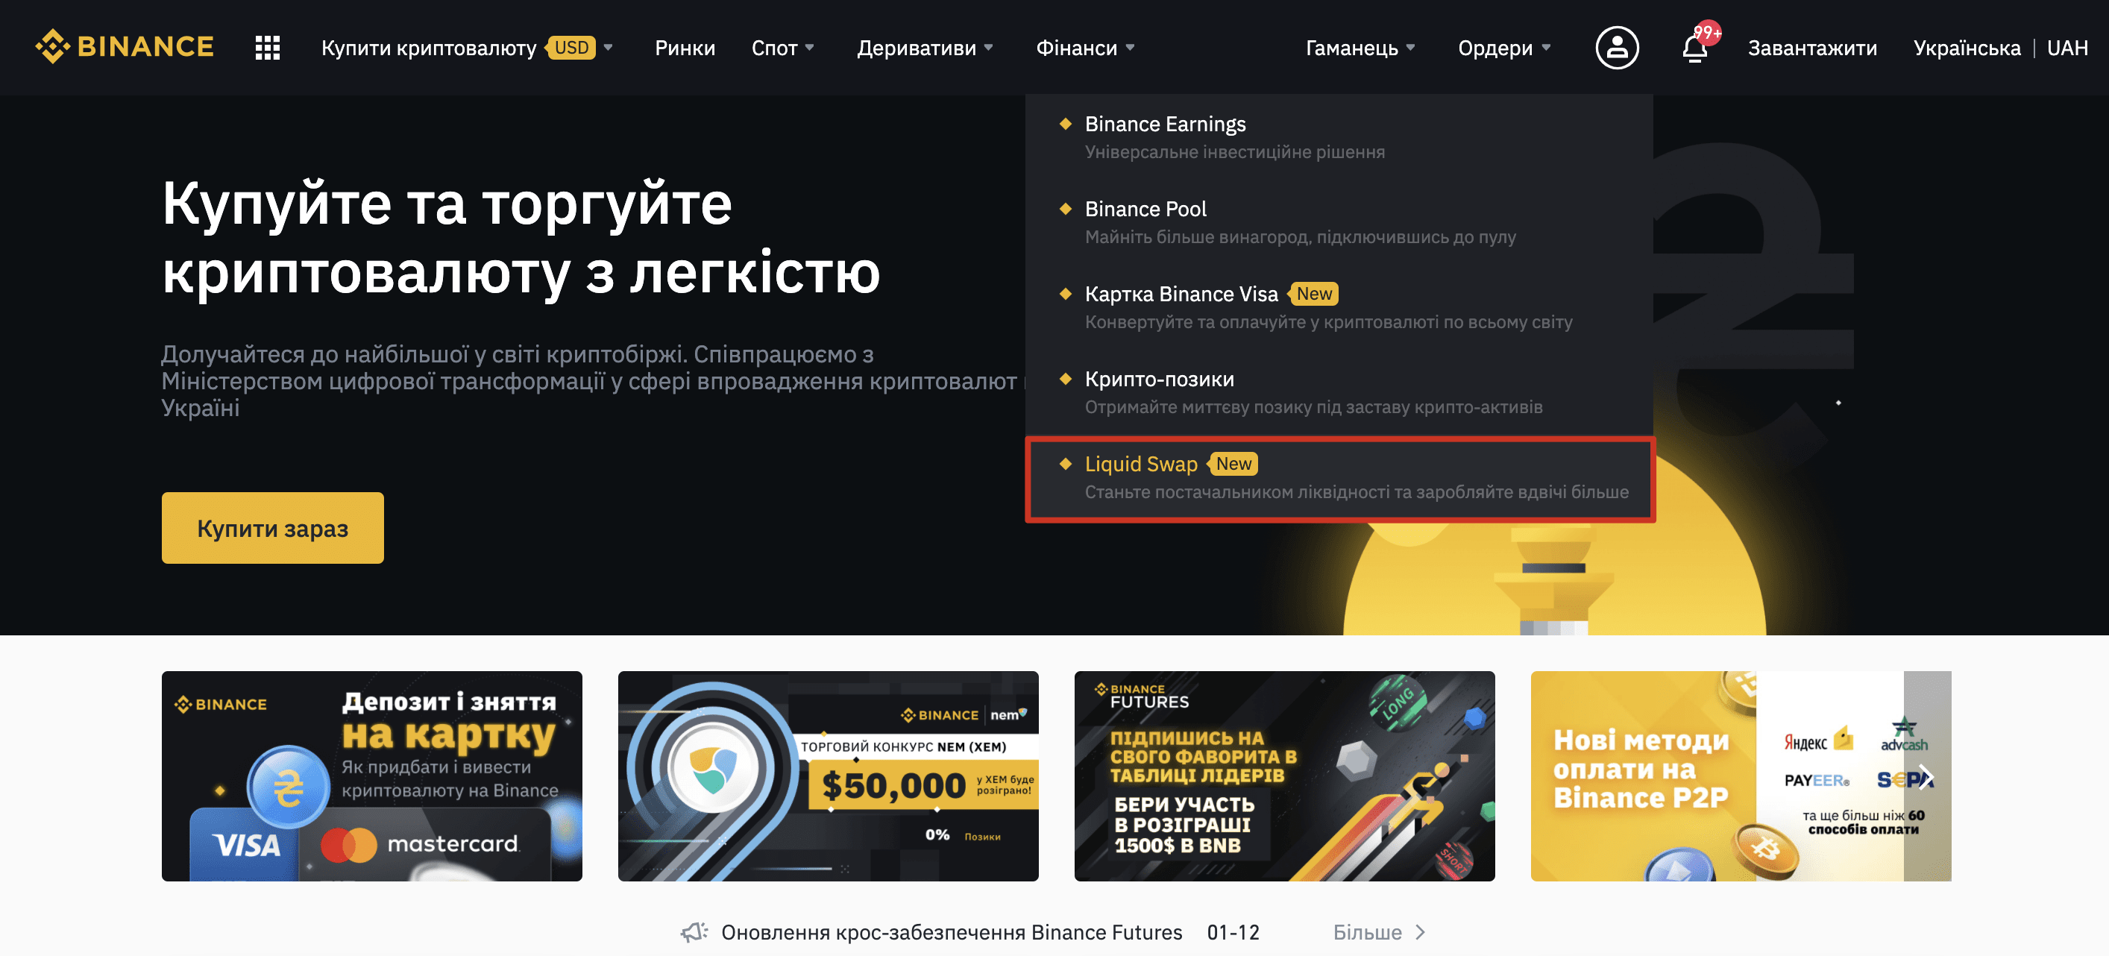Open the Binance Futures leaderboard banner
The width and height of the screenshot is (2109, 956).
click(1283, 776)
